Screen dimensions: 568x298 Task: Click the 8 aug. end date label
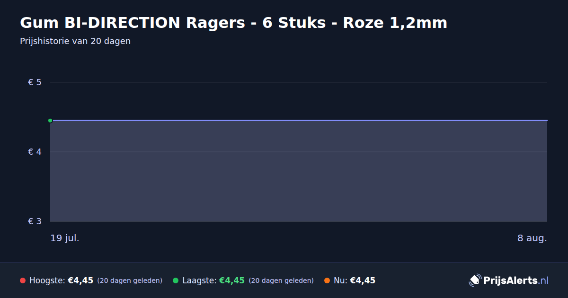tap(532, 238)
